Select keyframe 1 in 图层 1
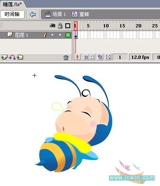 coord(76,35)
